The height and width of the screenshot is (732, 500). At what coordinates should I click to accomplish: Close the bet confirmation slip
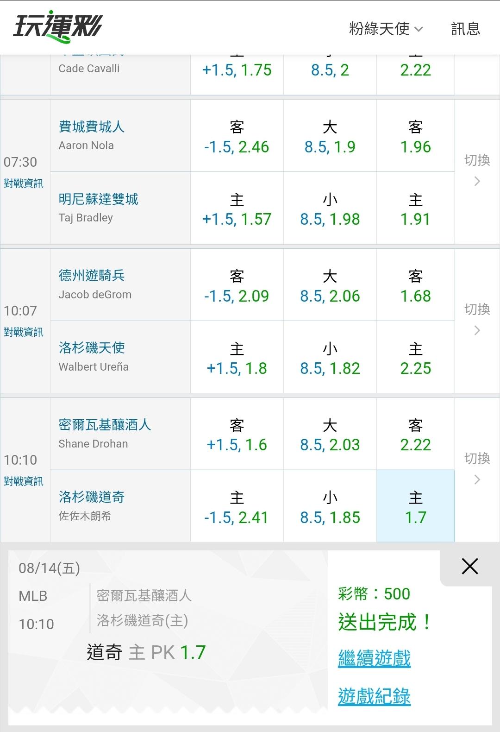(x=470, y=566)
